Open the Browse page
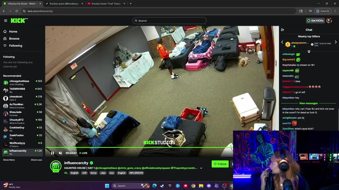The height and width of the screenshot is (190, 339). [x=14, y=39]
